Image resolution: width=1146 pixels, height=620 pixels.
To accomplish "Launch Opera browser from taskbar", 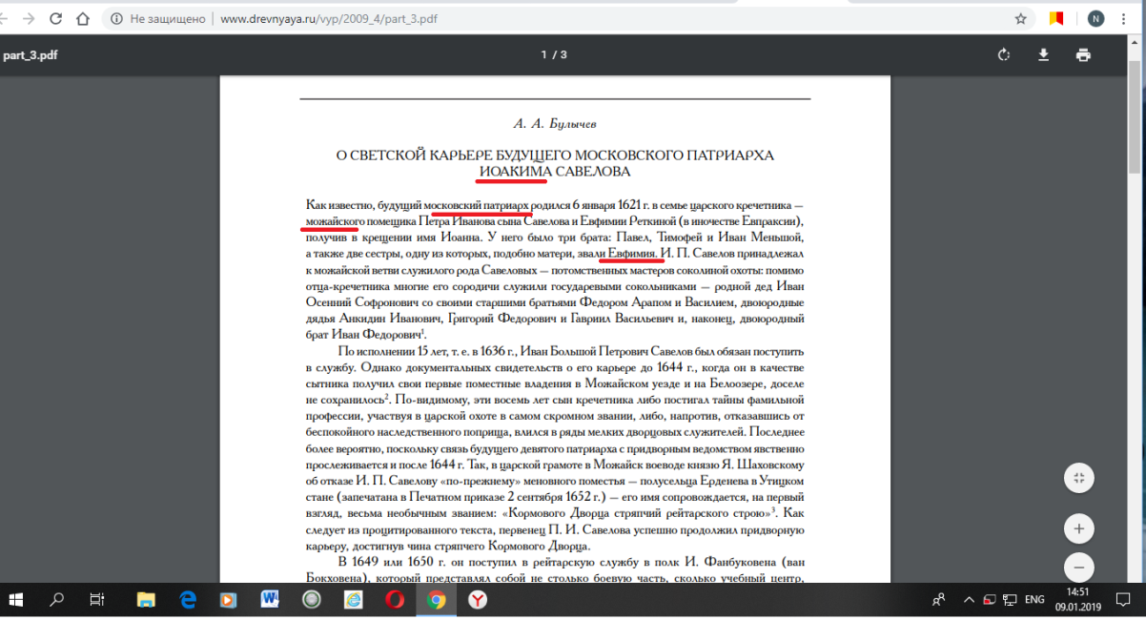I will [x=394, y=600].
